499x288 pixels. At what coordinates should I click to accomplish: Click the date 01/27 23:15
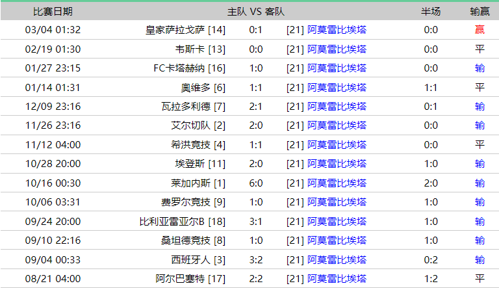click(53, 68)
